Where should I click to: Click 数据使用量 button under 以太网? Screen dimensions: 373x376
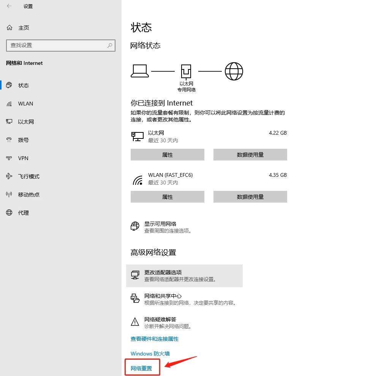250,155
